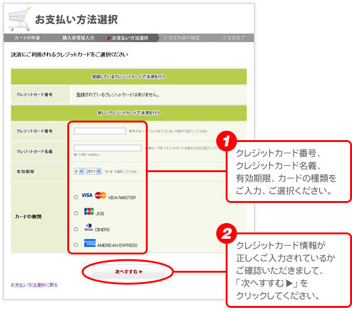The height and width of the screenshot is (311, 352).
Task: Click the VISA logo icon
Action: point(87,195)
